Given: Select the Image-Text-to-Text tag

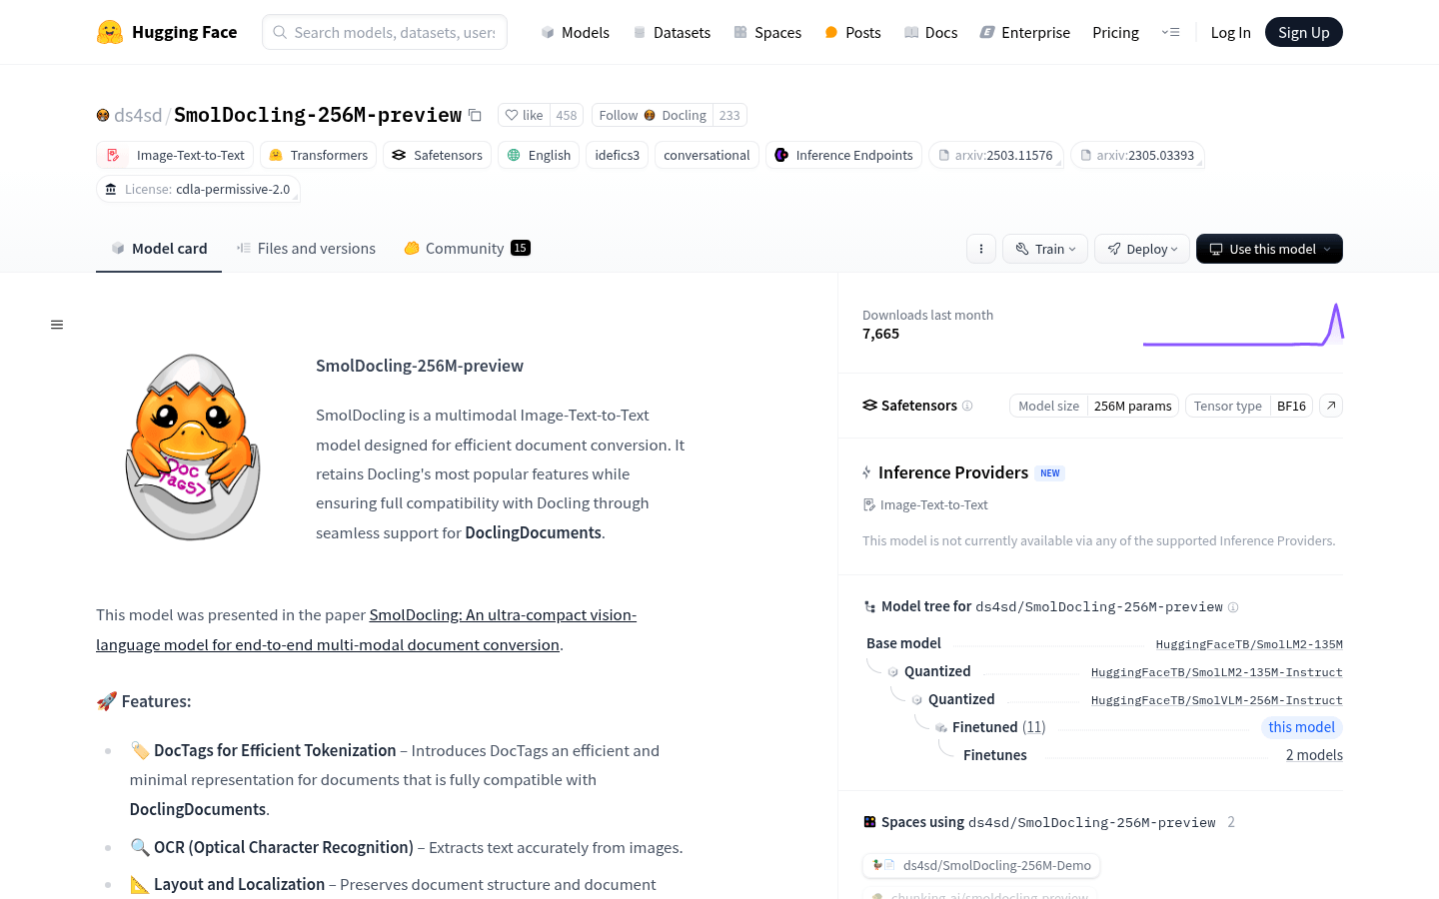Looking at the screenshot, I should 175,155.
